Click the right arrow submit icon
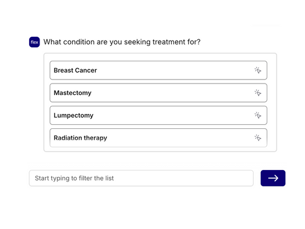Viewport: 305px width, 229px height. (273, 178)
